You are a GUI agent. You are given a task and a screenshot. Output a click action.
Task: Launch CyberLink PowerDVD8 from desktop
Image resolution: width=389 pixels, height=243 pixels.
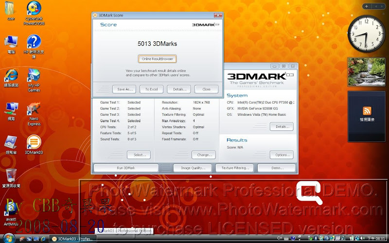[x=34, y=13]
